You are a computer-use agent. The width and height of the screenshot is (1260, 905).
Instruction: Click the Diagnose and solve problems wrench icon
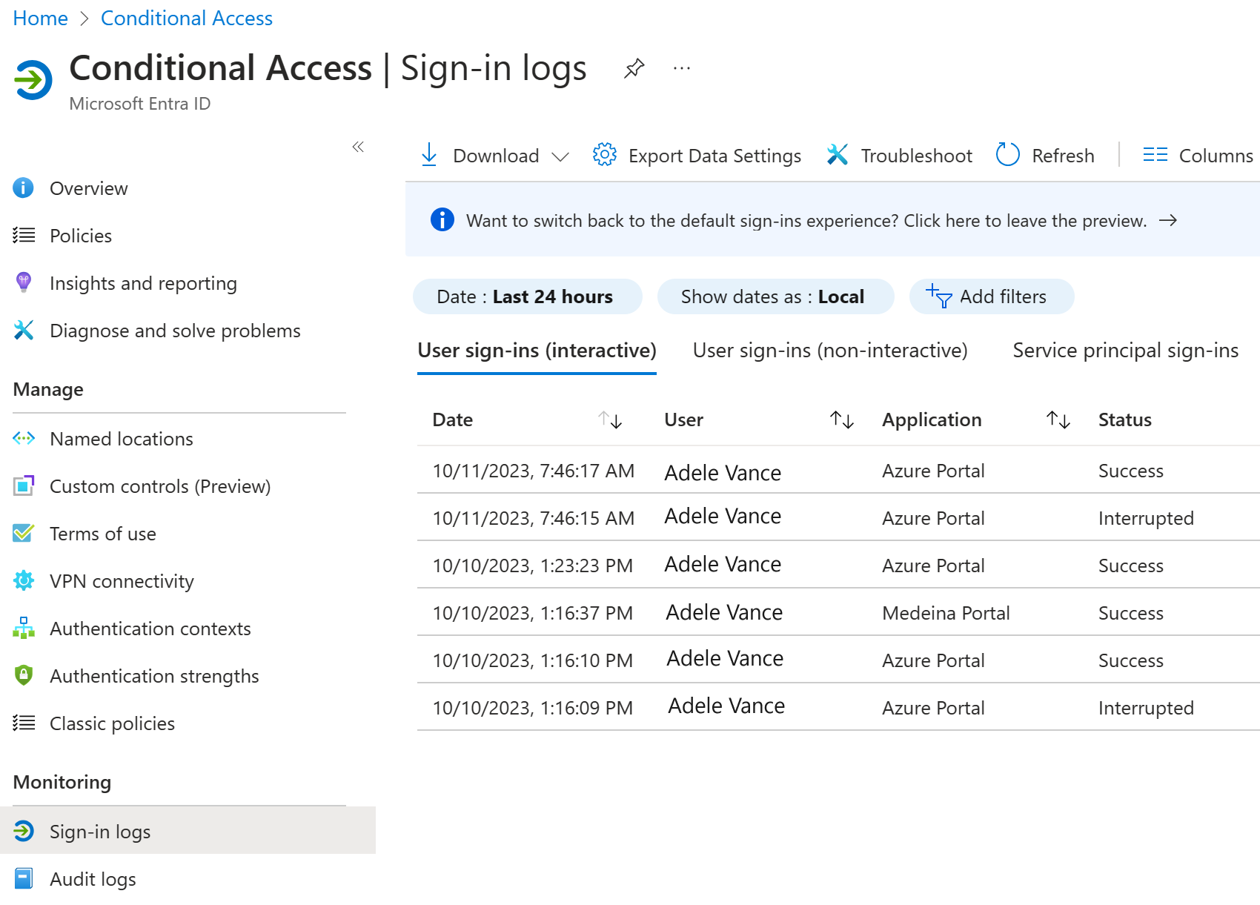click(24, 331)
